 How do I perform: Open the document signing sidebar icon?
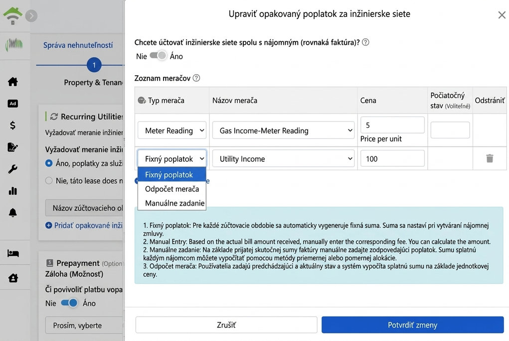click(12, 147)
